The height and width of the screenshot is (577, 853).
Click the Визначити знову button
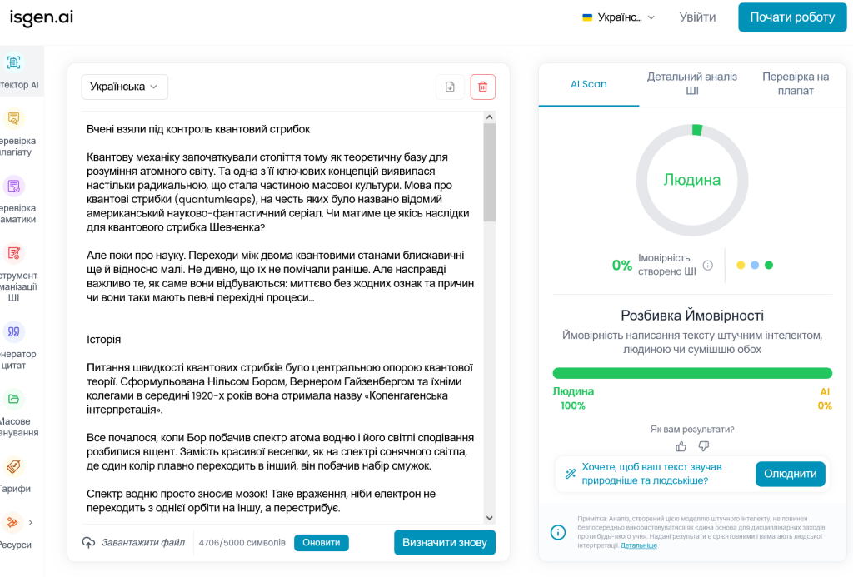coord(445,542)
